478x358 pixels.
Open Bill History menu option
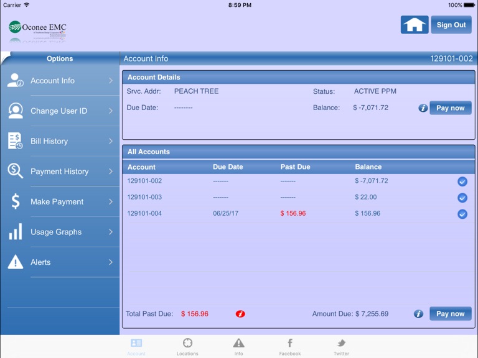(60, 141)
